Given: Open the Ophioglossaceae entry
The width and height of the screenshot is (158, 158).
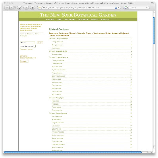Looking at the screenshot, I should coord(58,60).
